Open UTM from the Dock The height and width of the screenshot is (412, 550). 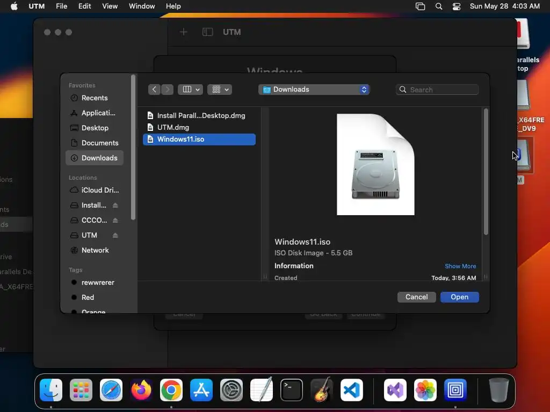[x=455, y=390]
